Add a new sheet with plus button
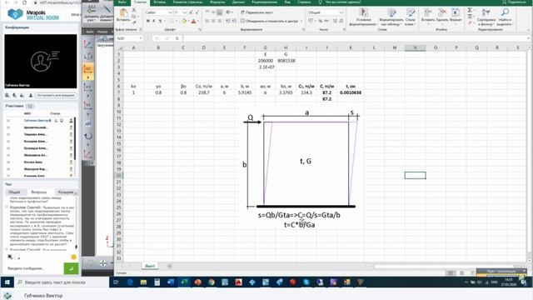This screenshot has height=300, width=533. 169,266
